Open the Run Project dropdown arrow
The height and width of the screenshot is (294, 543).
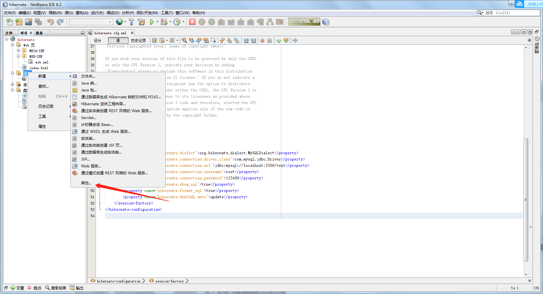pos(157,22)
